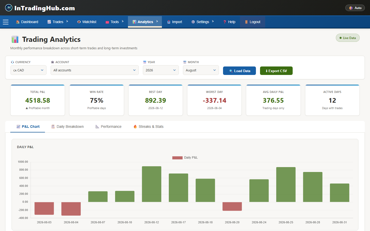Click the InTradingHub.com site title
This screenshot has width=370, height=231.
[45, 8]
